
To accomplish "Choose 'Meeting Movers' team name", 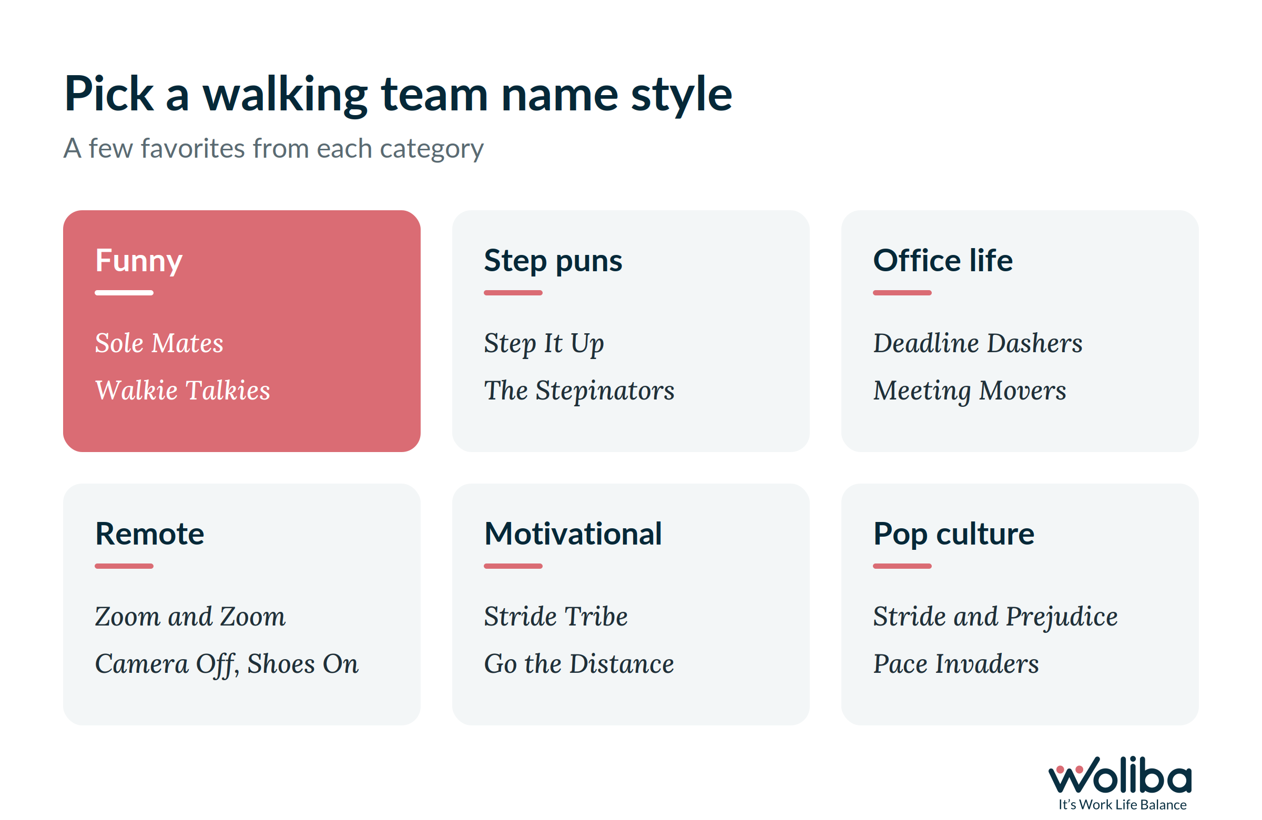I will pos(969,391).
